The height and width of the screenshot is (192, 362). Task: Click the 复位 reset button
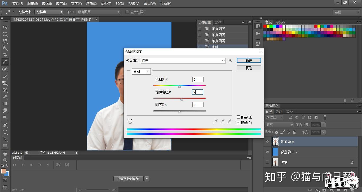[x=249, y=68]
